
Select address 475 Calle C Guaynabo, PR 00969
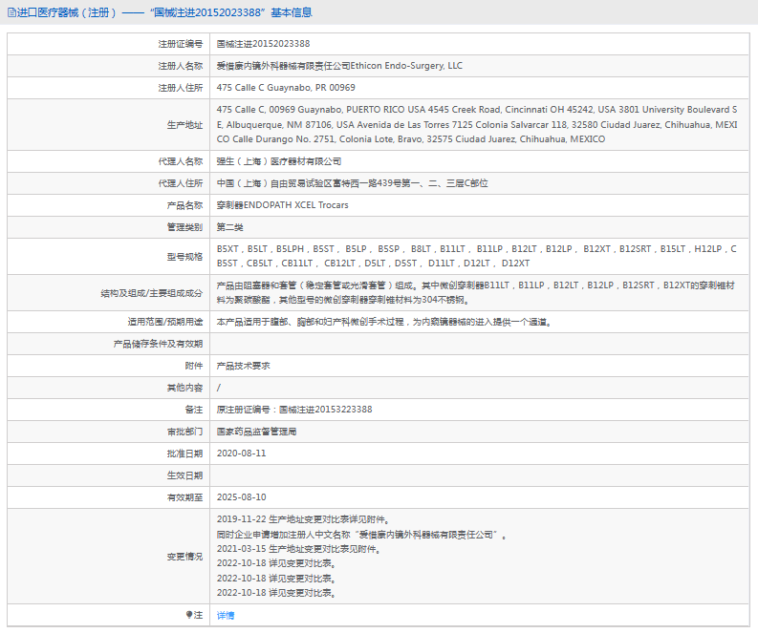point(286,88)
